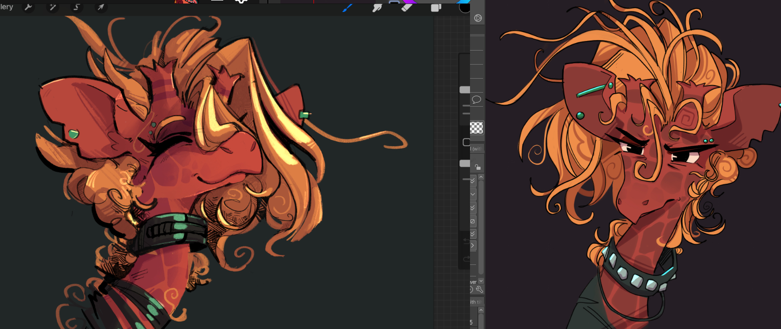Toggle the layer lock padlock icon
The height and width of the screenshot is (329, 781).
pos(477,167)
